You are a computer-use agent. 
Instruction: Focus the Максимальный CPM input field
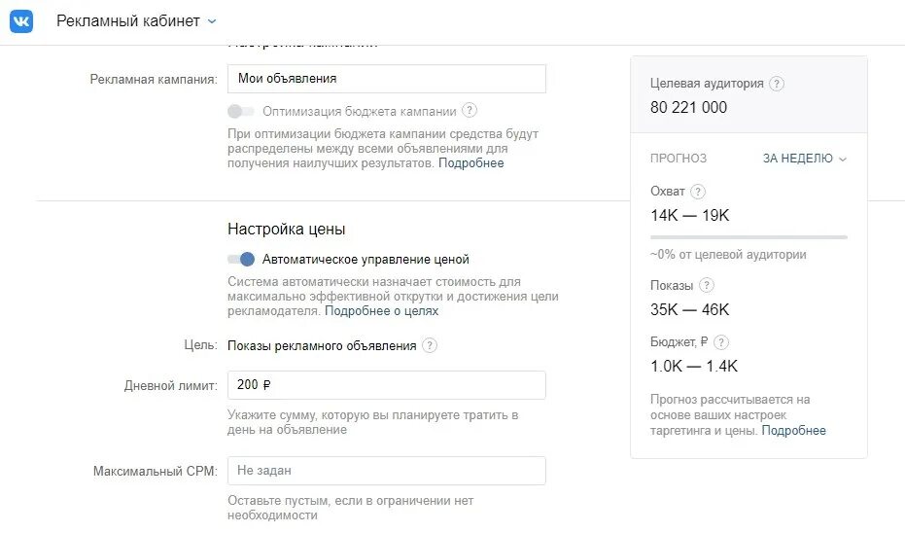pyautogui.click(x=387, y=471)
